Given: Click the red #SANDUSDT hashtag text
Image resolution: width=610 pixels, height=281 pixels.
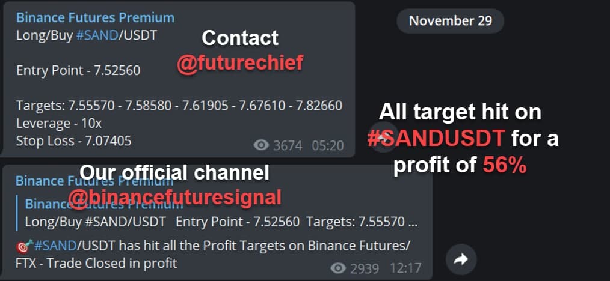Looking at the screenshot, I should (436, 139).
